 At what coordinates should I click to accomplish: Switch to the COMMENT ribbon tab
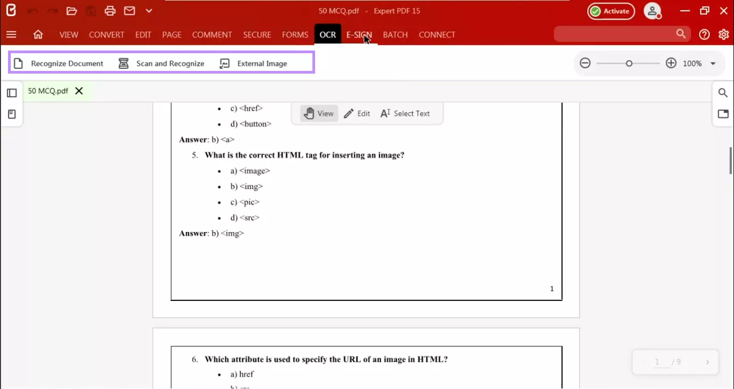pos(212,34)
